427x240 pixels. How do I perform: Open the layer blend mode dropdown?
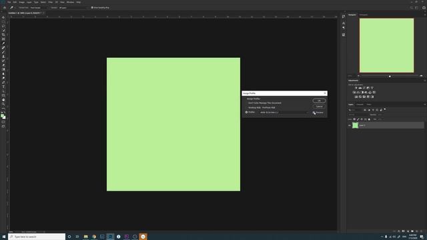click(358, 115)
